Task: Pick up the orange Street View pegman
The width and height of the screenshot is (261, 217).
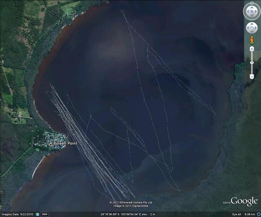Action: (x=252, y=39)
